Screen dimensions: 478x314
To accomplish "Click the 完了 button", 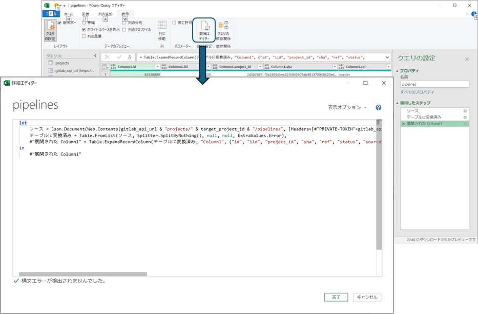I will (x=336, y=297).
